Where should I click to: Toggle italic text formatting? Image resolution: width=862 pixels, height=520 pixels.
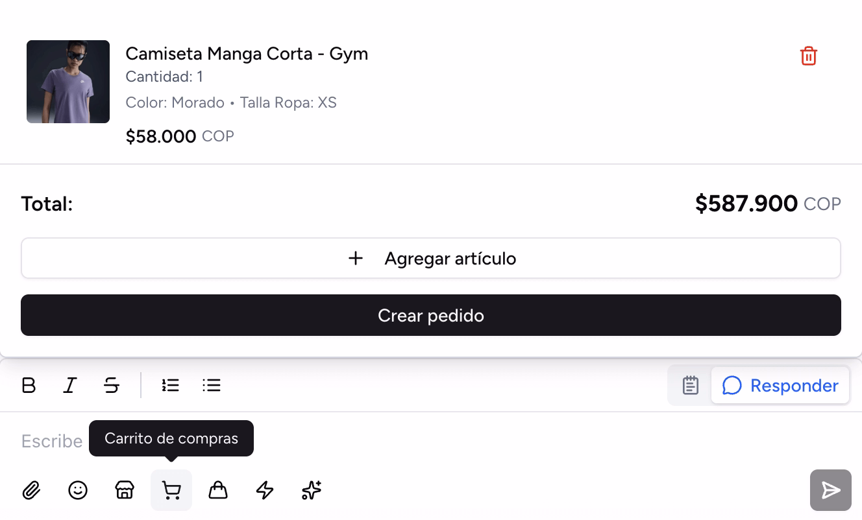(x=70, y=386)
